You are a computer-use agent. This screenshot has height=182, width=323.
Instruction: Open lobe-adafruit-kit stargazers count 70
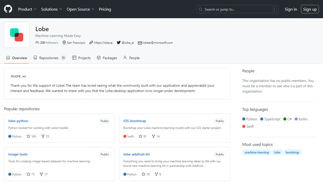click(x=146, y=174)
